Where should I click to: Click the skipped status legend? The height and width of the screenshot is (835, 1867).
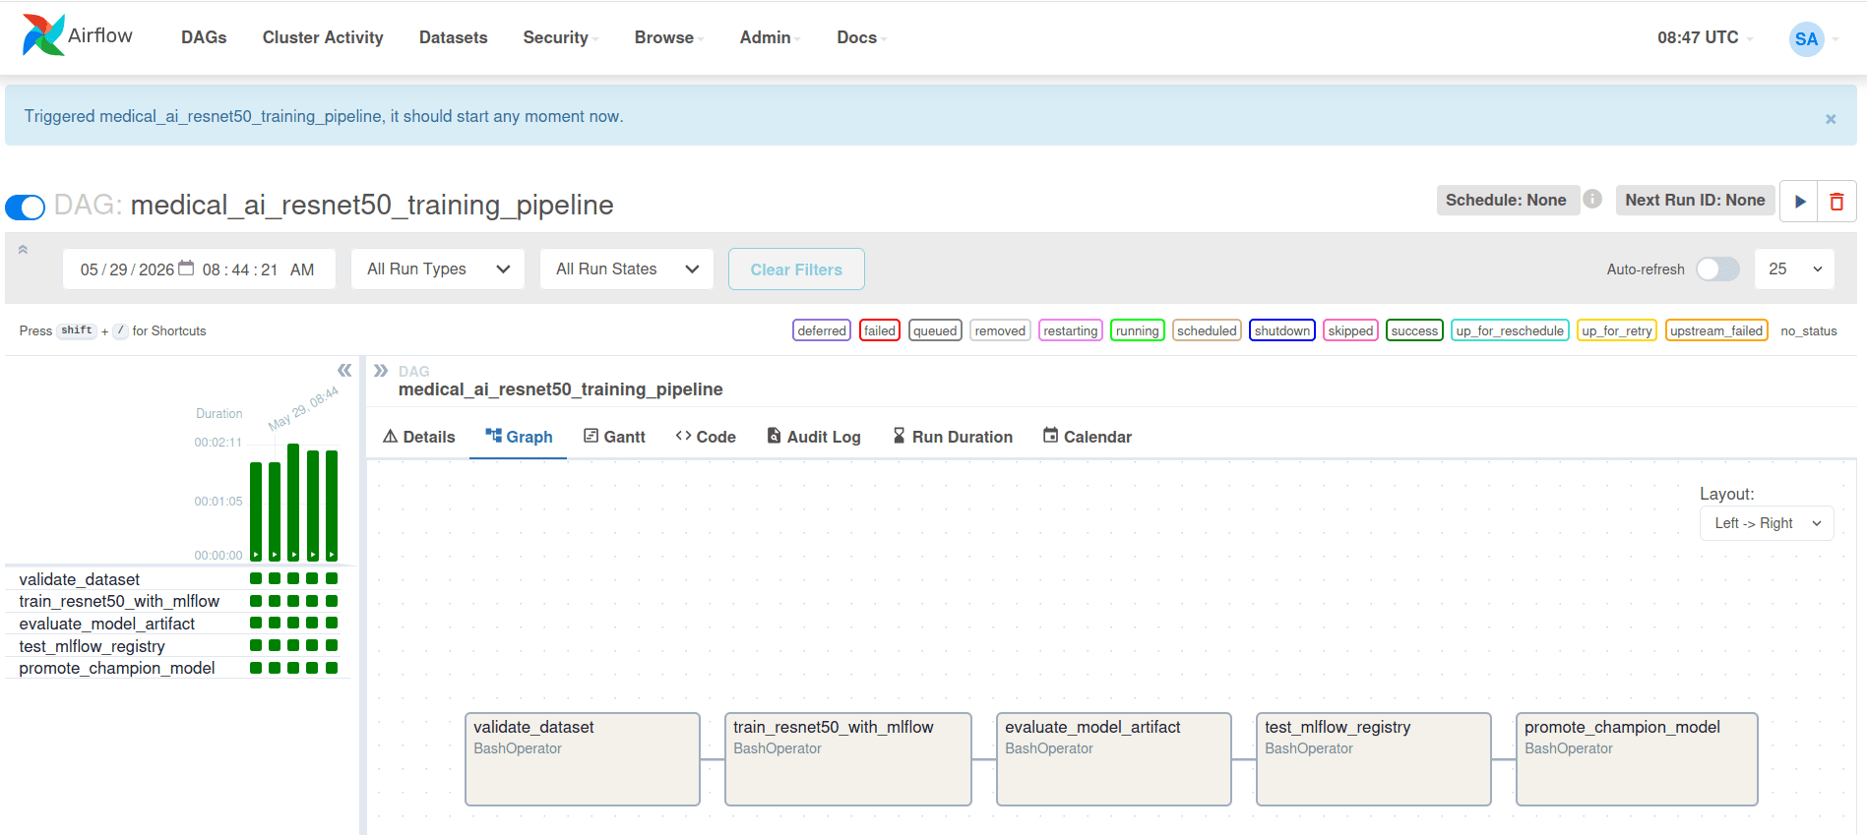tap(1350, 330)
